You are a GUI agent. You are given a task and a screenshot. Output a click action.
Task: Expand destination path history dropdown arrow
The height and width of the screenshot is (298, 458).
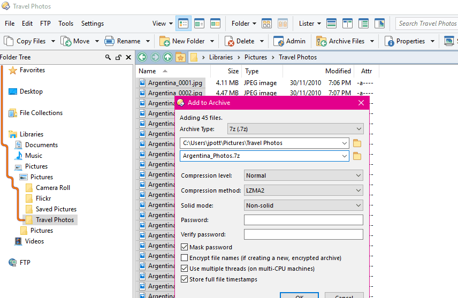(345, 143)
